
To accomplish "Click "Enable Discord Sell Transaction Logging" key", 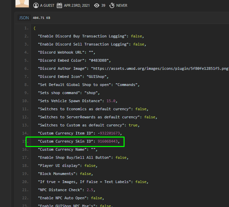I will [83, 44].
